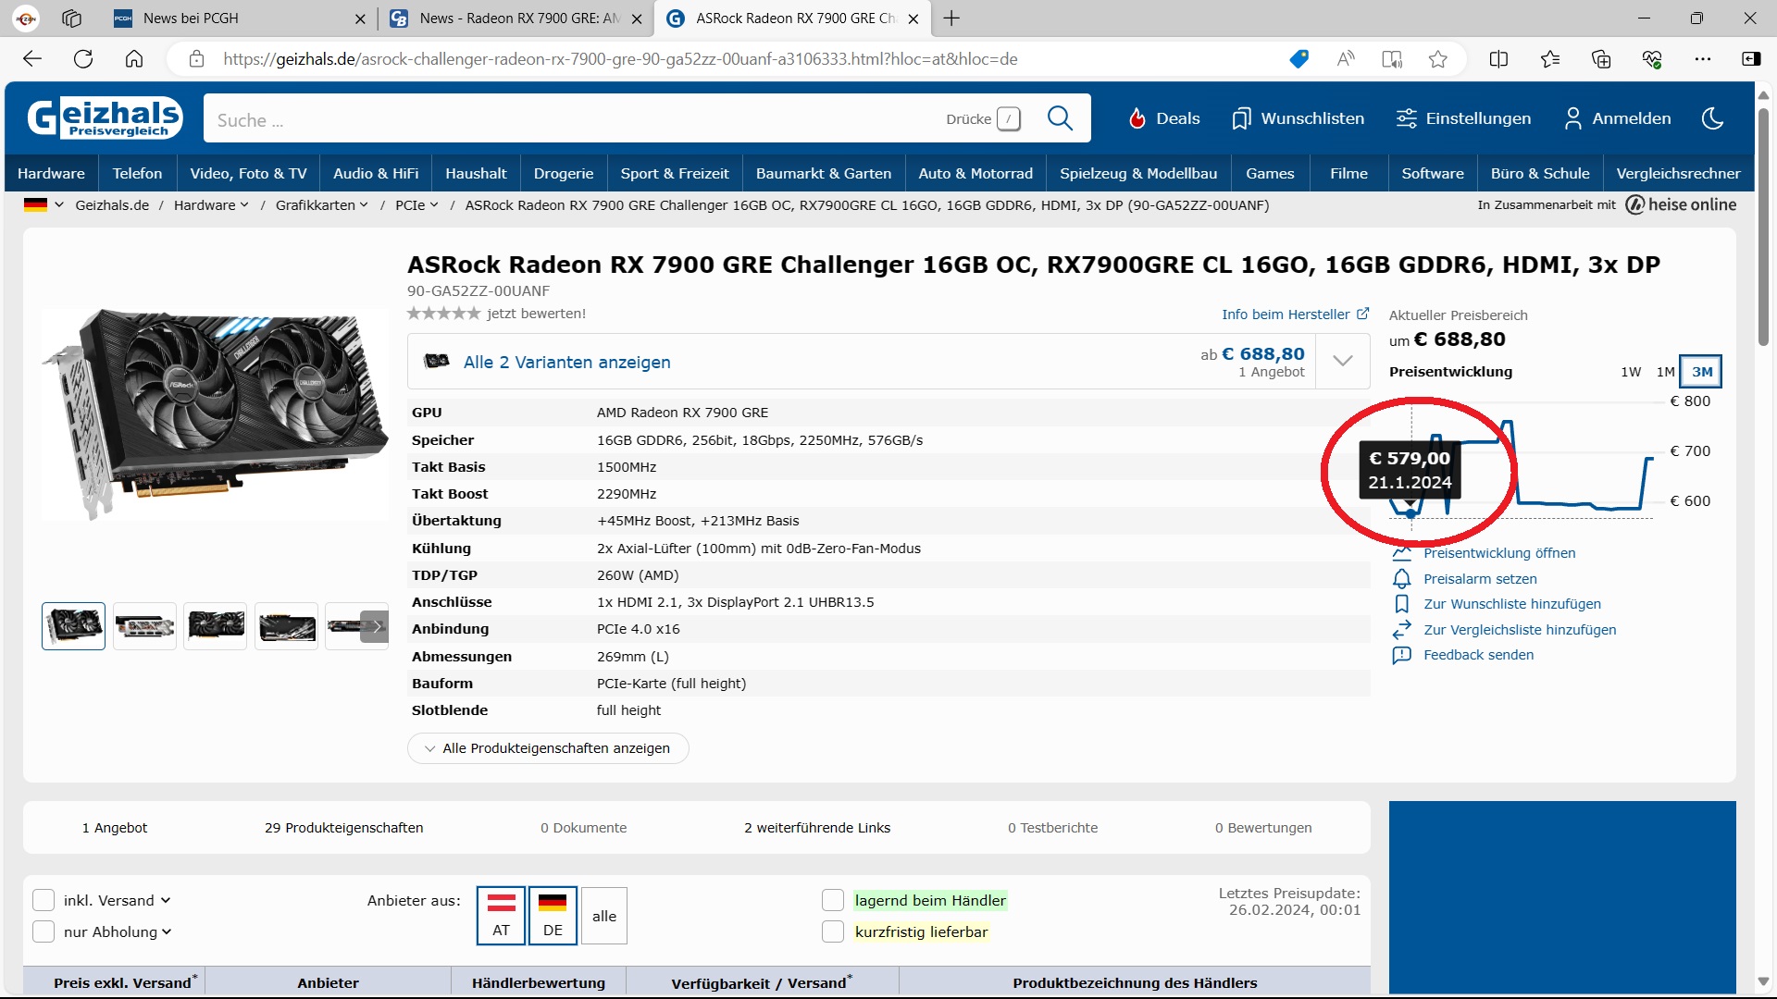Viewport: 1777px width, 999px height.
Task: Toggle dark mode moon icon
Action: point(1712,118)
